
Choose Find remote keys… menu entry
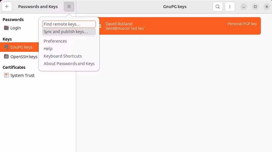[69, 24]
